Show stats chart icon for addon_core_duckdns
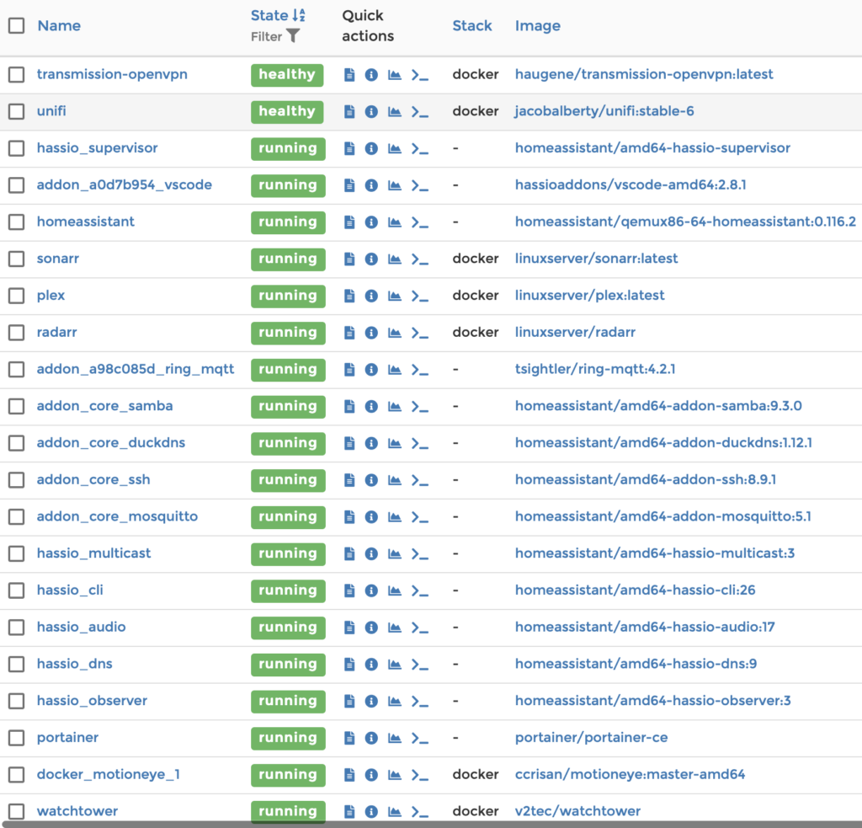Viewport: 862px width, 828px height. (394, 443)
